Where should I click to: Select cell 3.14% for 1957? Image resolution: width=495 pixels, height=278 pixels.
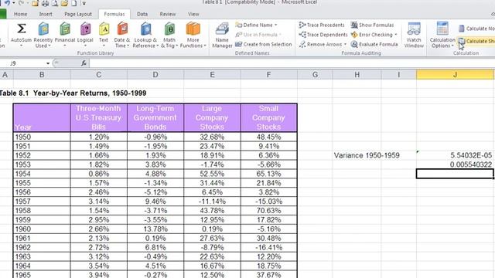(x=99, y=202)
